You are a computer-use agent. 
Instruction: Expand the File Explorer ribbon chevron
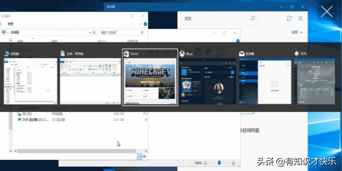pos(140,24)
